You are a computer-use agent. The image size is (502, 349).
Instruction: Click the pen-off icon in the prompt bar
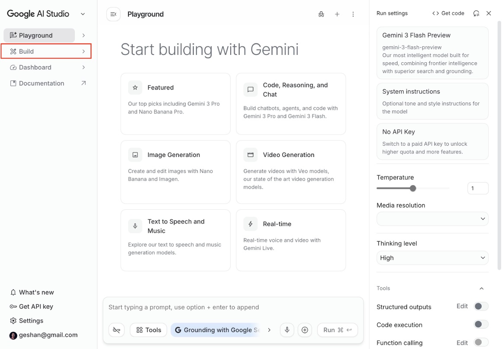(x=116, y=330)
